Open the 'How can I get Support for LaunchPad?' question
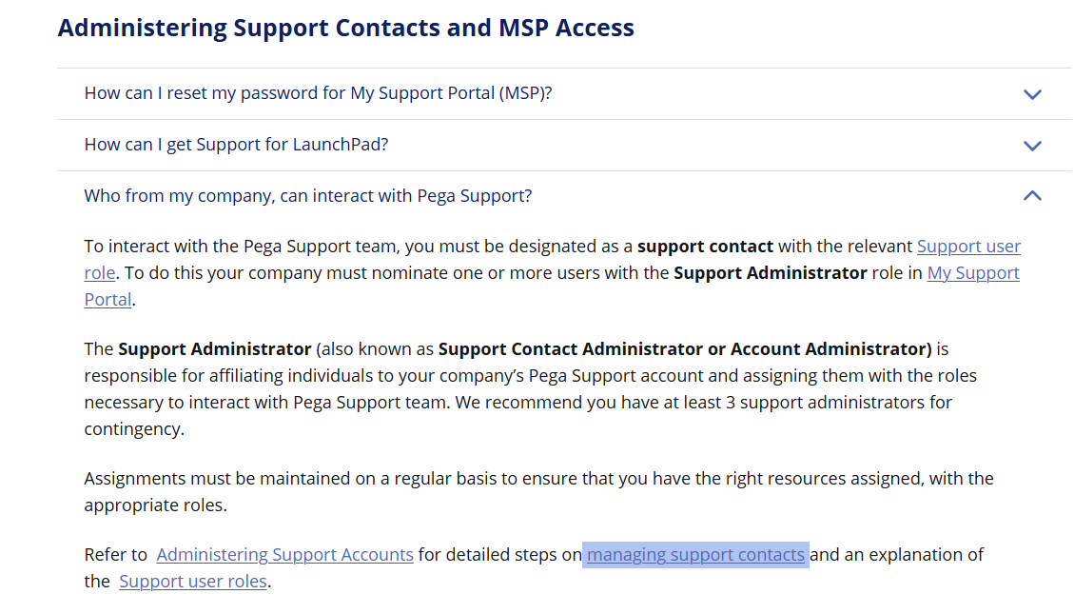Image resolution: width=1074 pixels, height=614 pixels. pos(236,145)
